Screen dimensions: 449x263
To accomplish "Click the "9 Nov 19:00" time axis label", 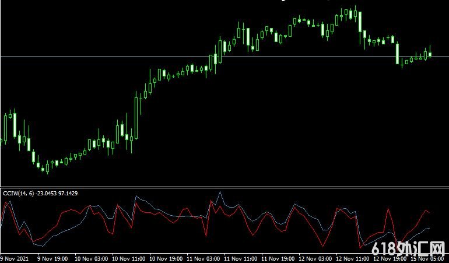I will pyautogui.click(x=52, y=258).
